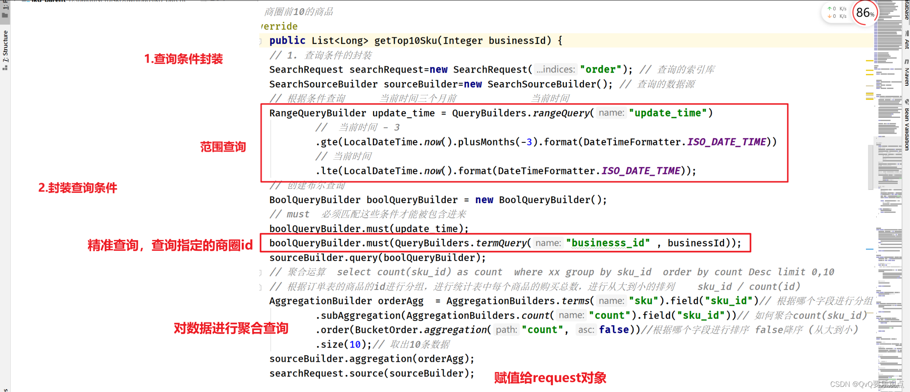
Task: Click 'sourceBuilder.aggregation(orderAgg);' line
Action: tap(372, 359)
